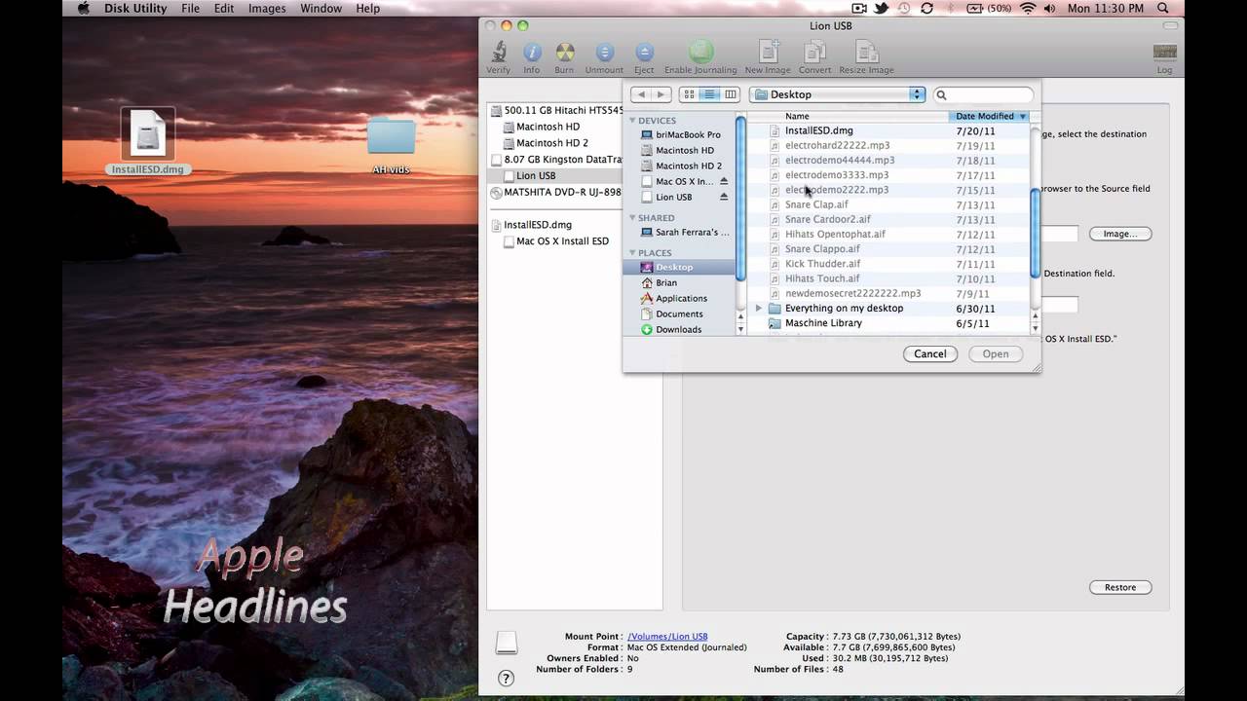The height and width of the screenshot is (701, 1247).
Task: Select Macintosh HD 2 in dialog sidebar
Action: pos(680,166)
